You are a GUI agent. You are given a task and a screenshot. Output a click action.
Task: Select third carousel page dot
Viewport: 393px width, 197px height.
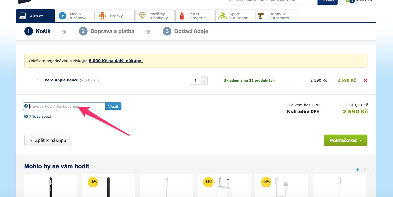click(x=365, y=170)
